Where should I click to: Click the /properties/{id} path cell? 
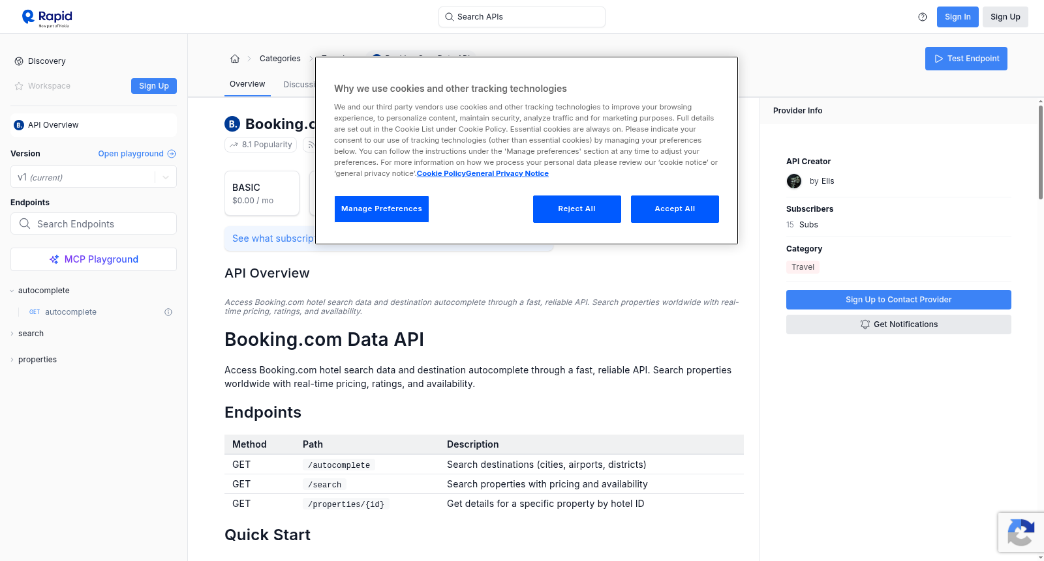346,504
